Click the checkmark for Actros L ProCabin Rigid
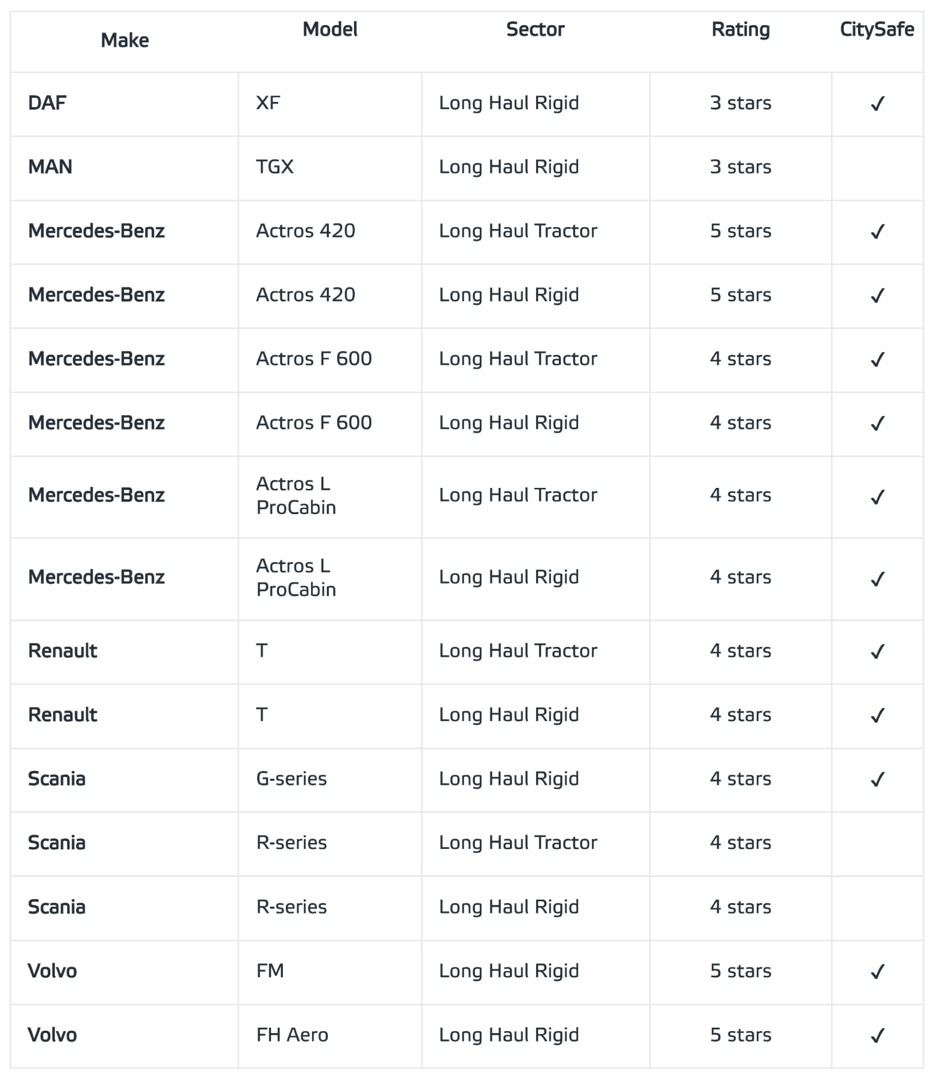The width and height of the screenshot is (938, 1080). 877,579
